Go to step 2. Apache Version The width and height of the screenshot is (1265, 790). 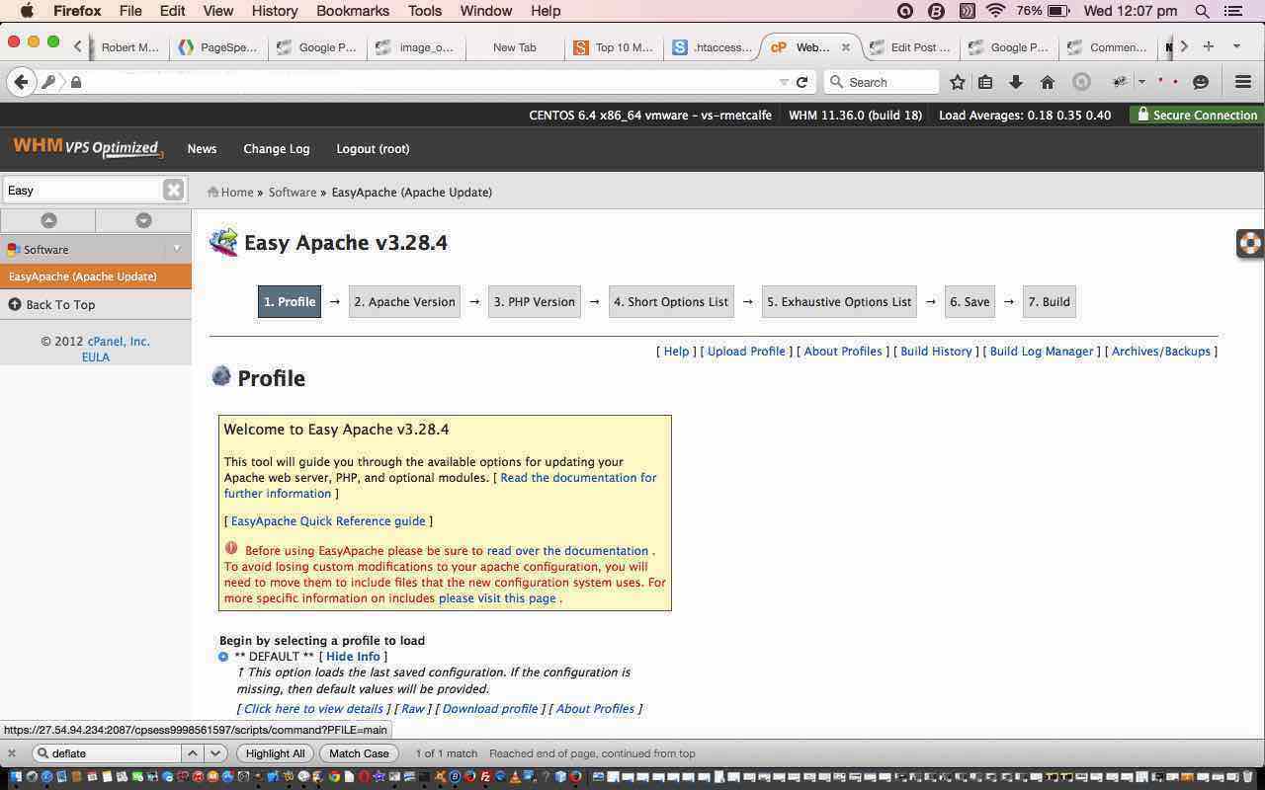tap(405, 302)
